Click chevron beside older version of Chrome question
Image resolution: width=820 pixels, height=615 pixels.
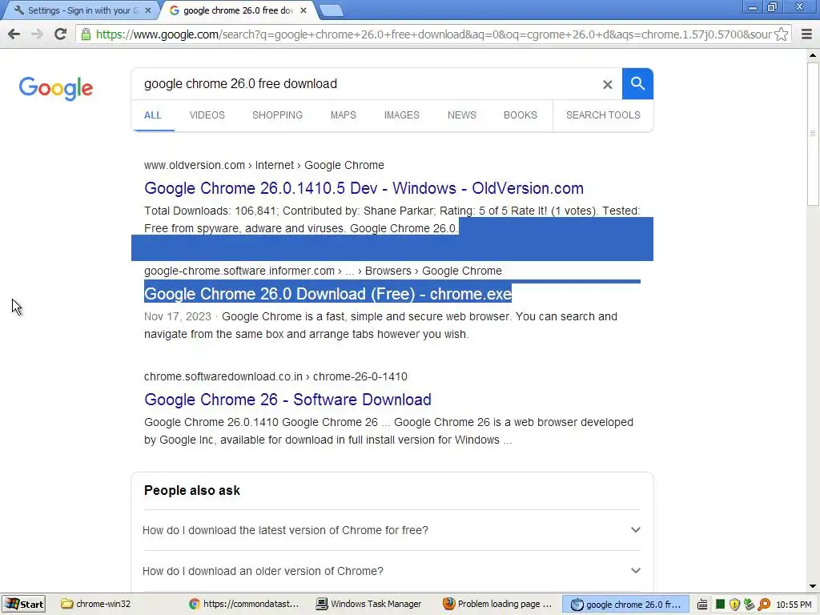click(x=635, y=570)
